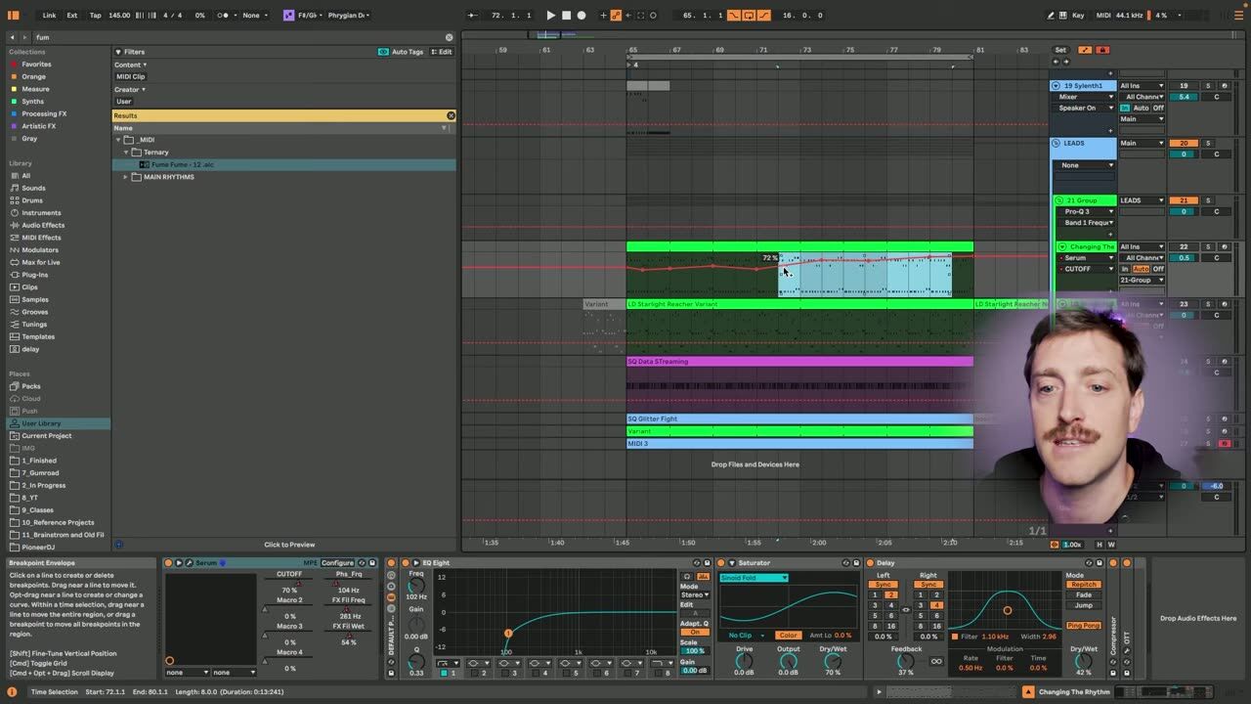Toggle the computer MIDI keyboard icon
This screenshot has width=1251, height=704.
[1063, 15]
